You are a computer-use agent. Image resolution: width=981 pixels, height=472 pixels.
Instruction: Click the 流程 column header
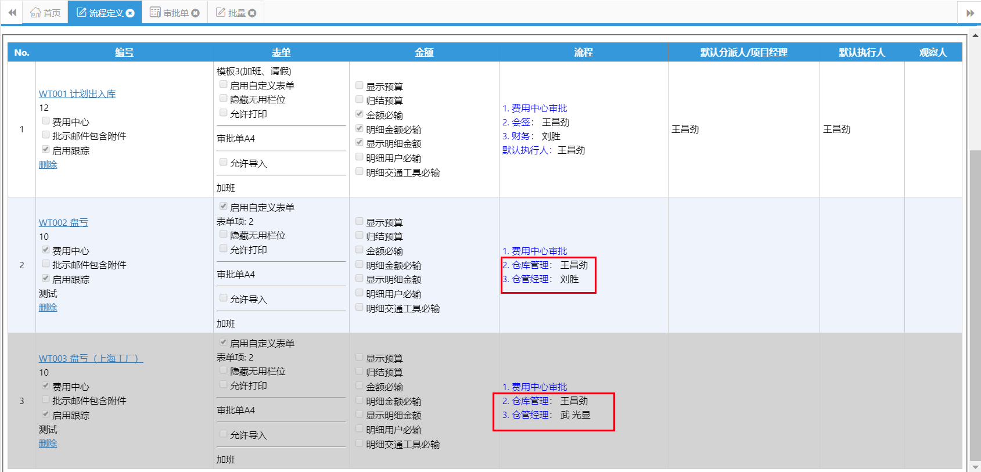pos(584,52)
